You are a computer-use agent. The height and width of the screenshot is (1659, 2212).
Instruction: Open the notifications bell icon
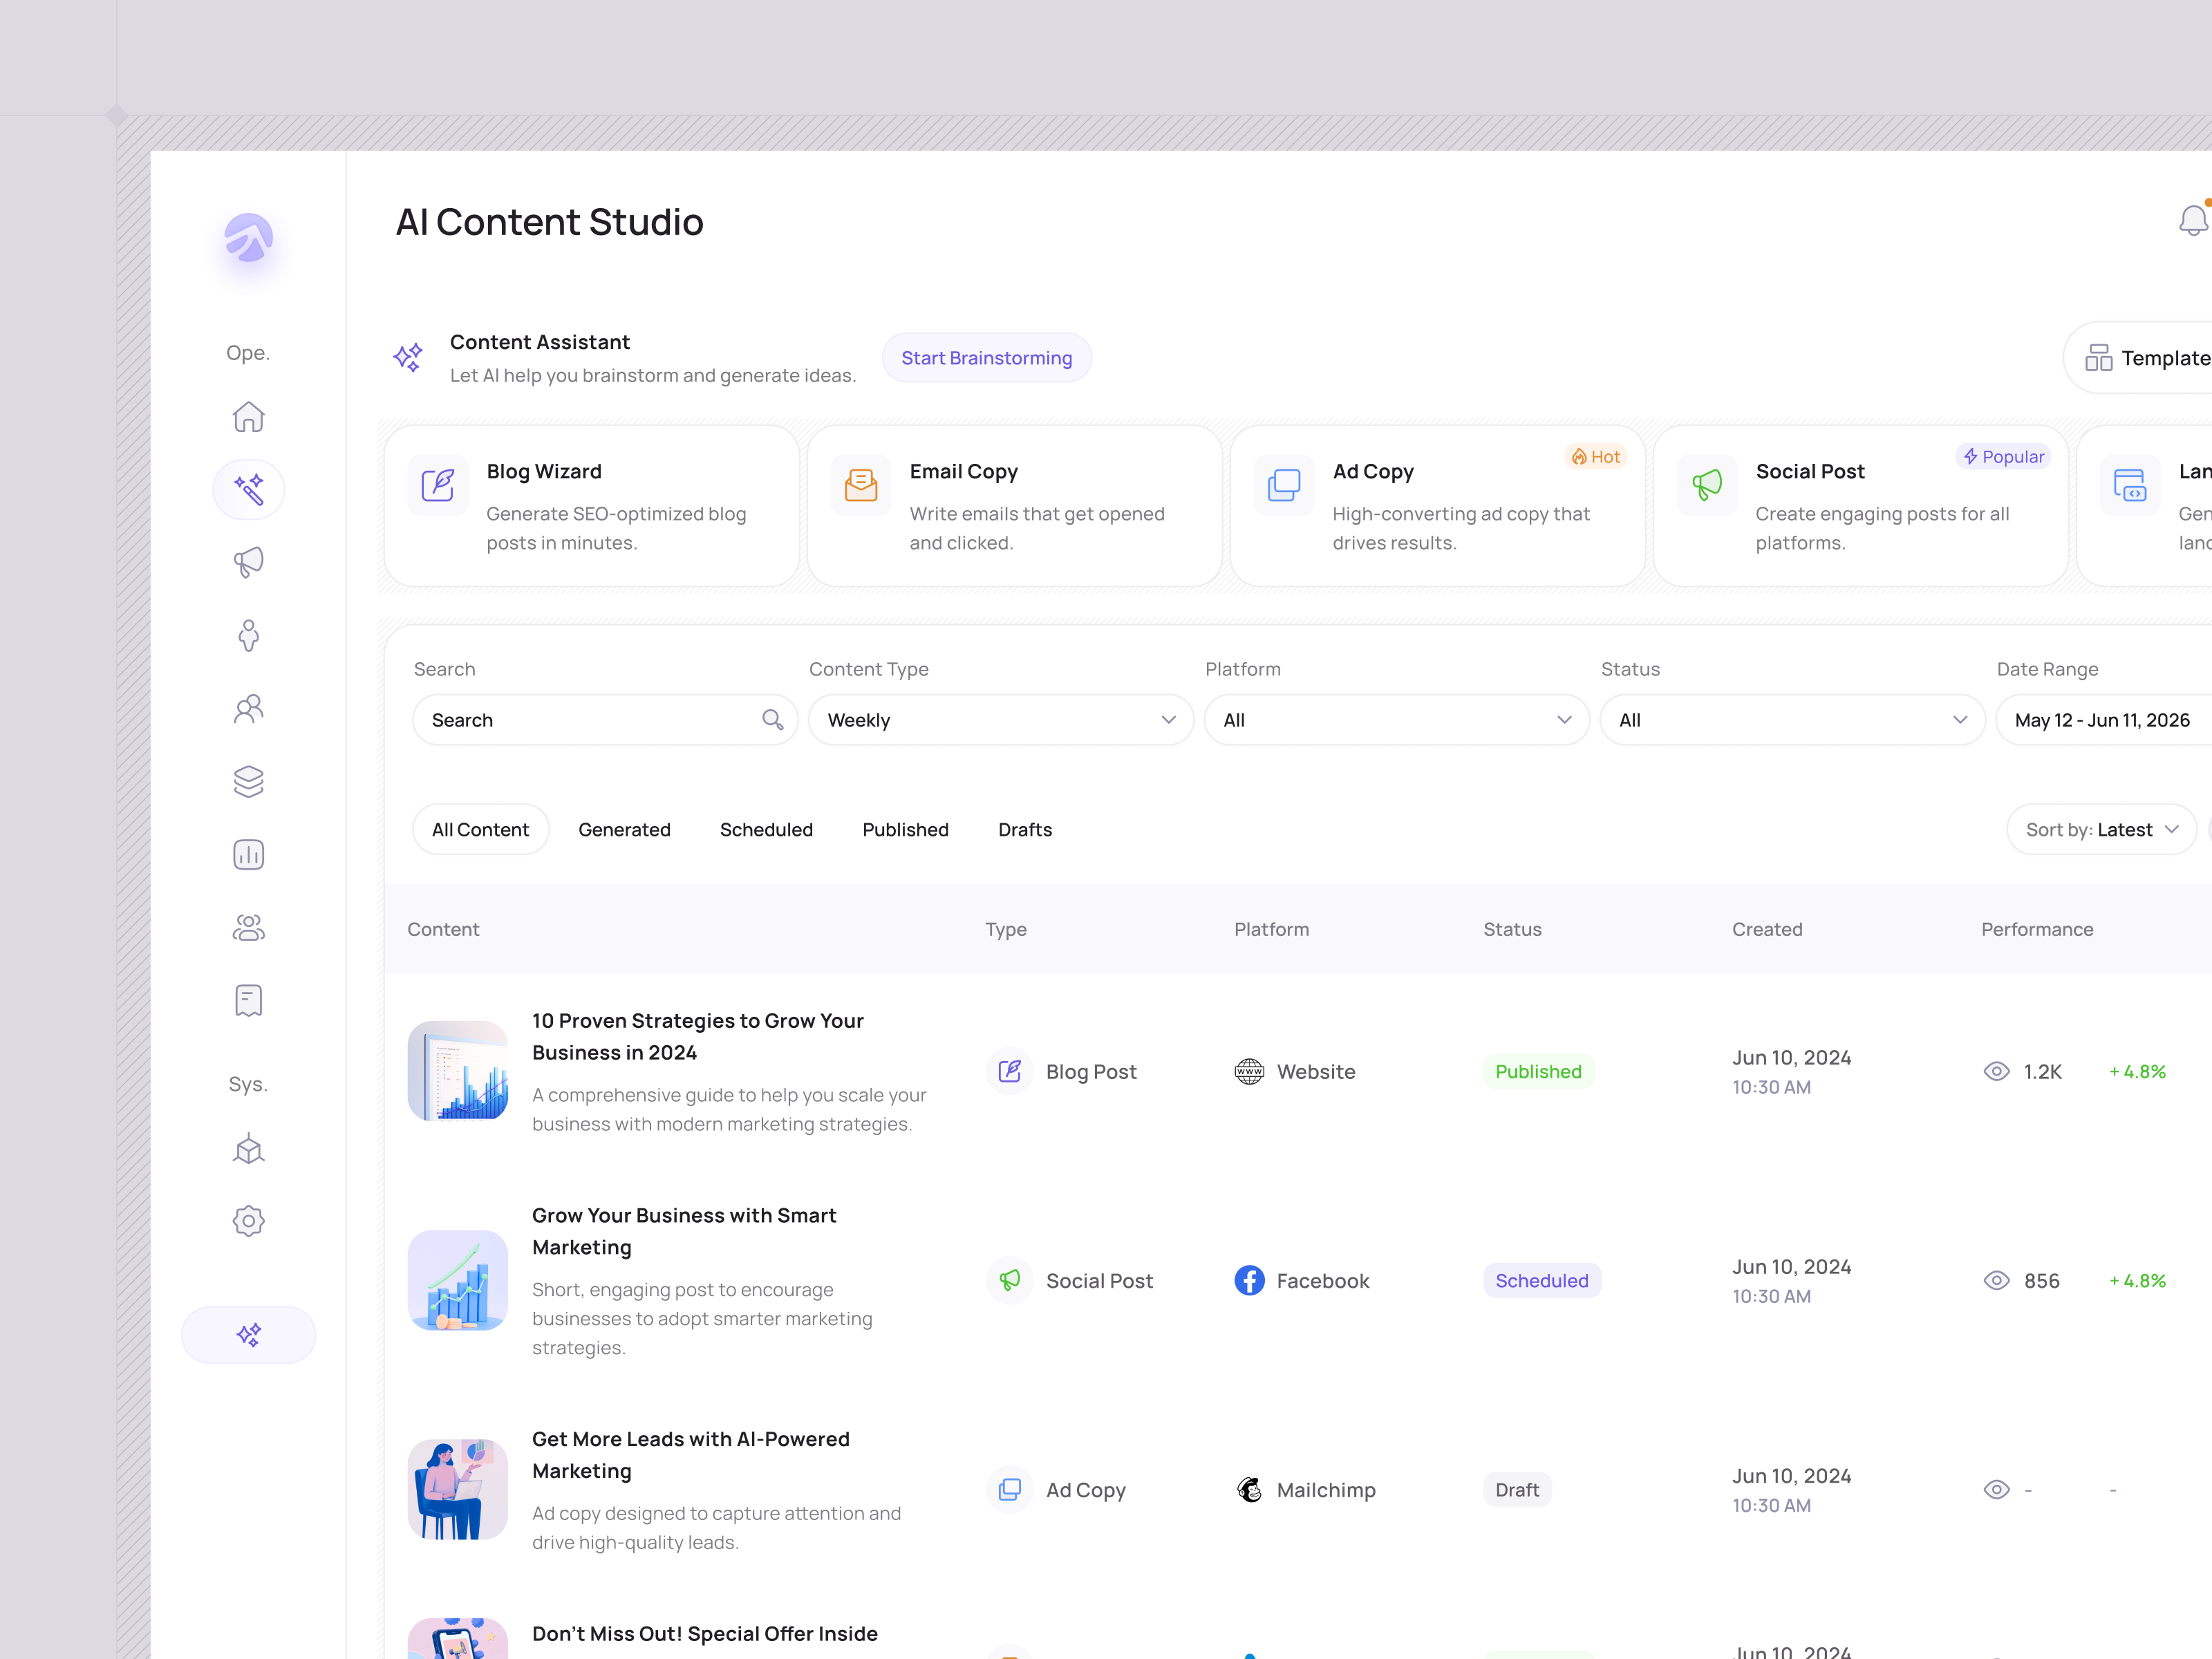[x=2193, y=220]
